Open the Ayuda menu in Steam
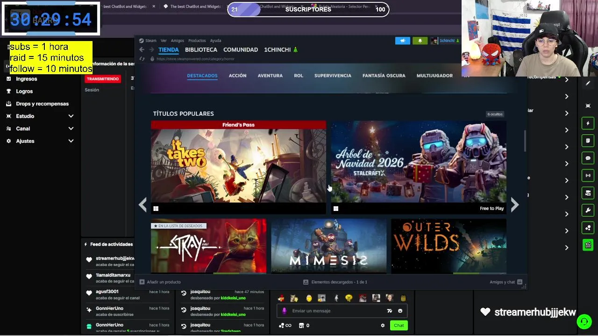Image resolution: width=598 pixels, height=336 pixels. [215, 41]
